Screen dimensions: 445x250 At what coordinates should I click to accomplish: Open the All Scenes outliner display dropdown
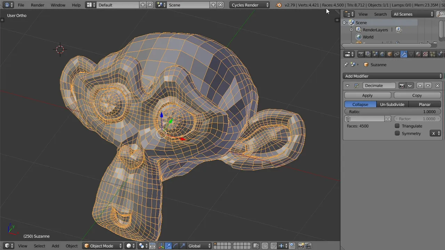tap(413, 14)
